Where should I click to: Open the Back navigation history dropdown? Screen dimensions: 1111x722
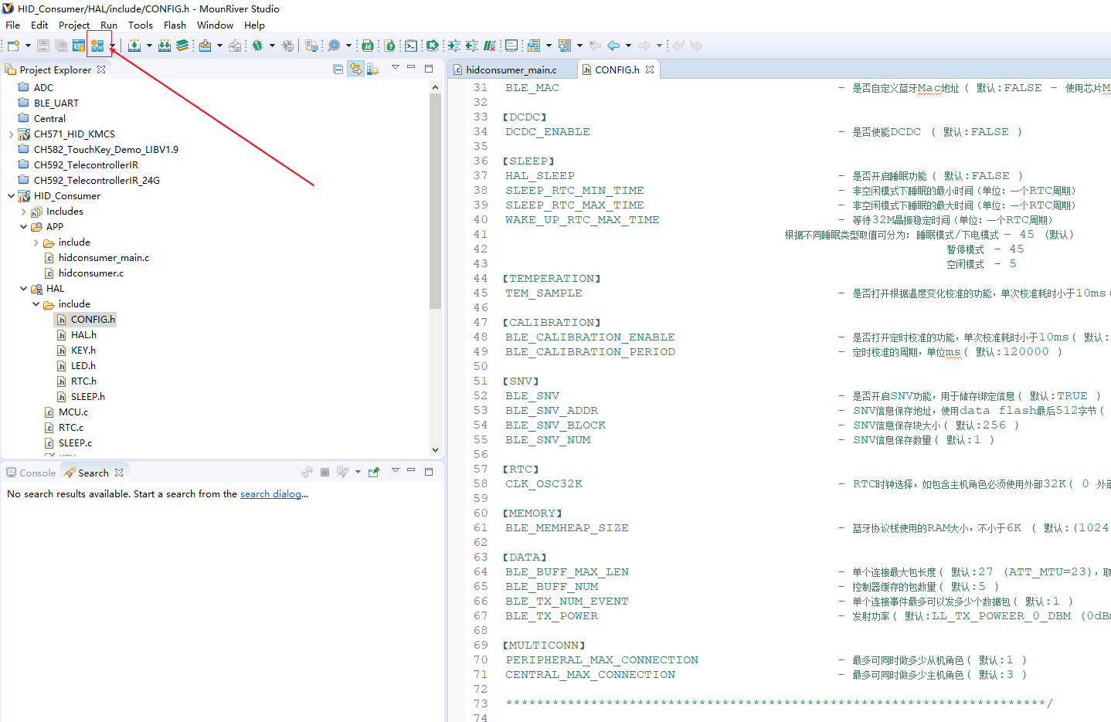(628, 46)
